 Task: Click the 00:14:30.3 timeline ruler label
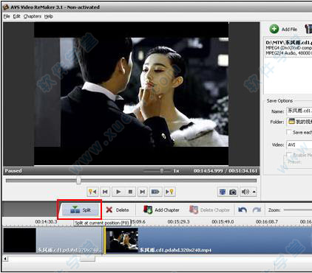46,222
